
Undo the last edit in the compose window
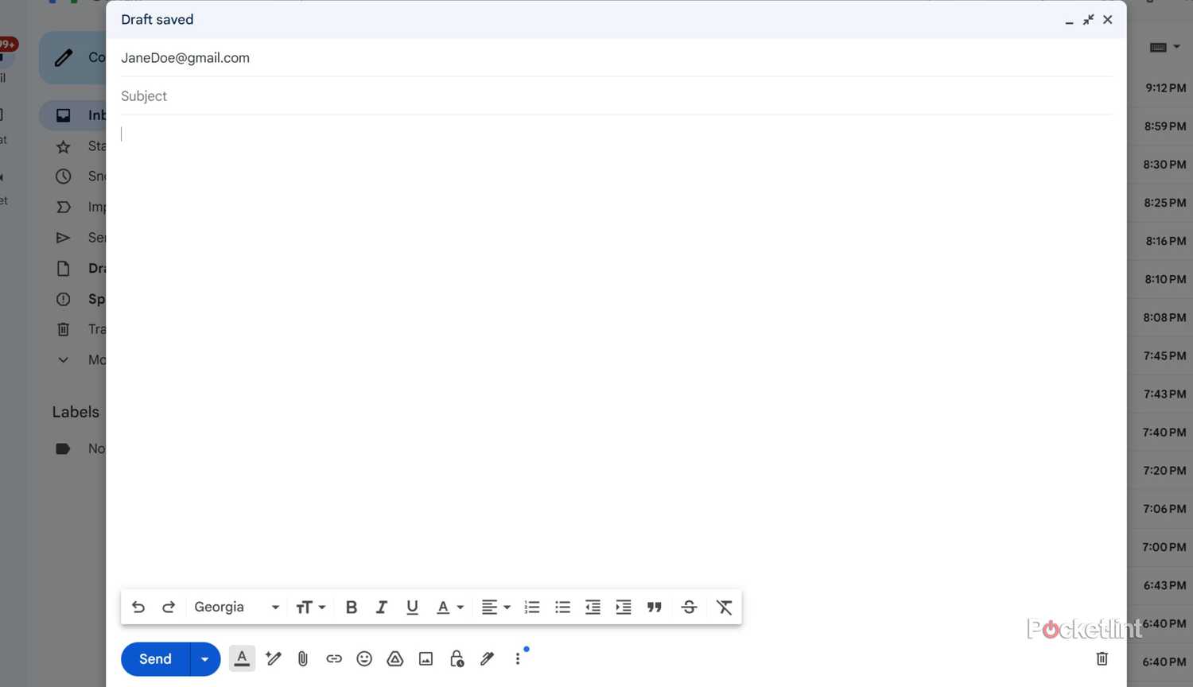(138, 607)
